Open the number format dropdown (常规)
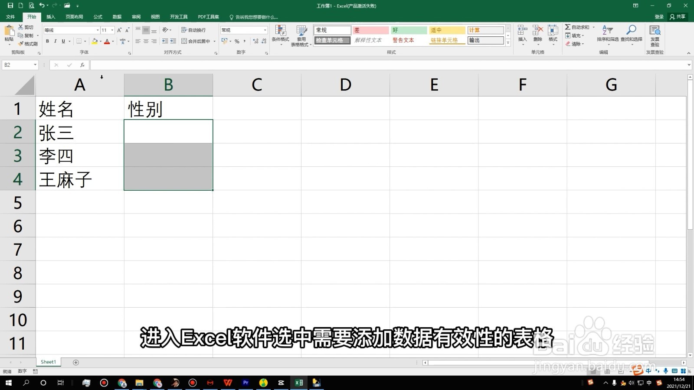This screenshot has width=694, height=390. tap(265, 30)
